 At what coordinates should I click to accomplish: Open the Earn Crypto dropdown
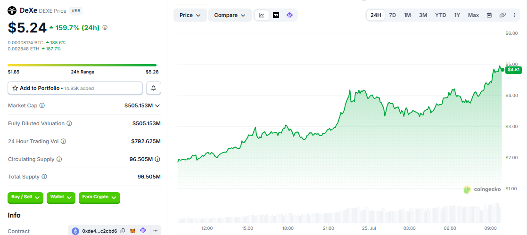pyautogui.click(x=99, y=198)
